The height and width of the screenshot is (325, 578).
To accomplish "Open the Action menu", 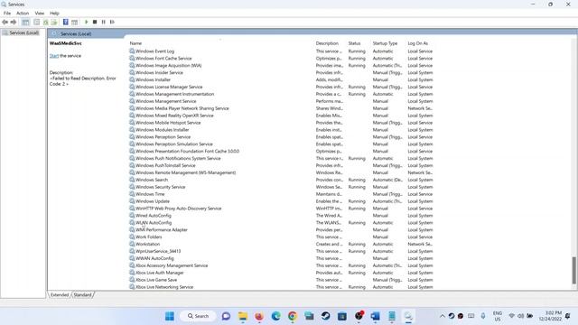I will coord(23,14).
